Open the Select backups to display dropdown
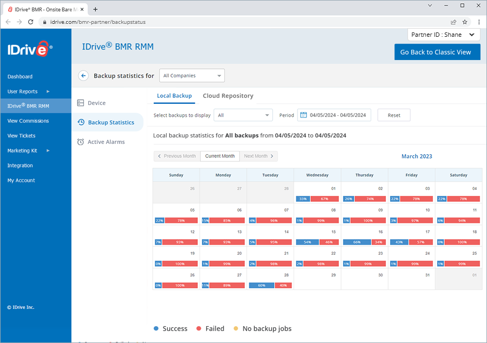 (x=243, y=115)
